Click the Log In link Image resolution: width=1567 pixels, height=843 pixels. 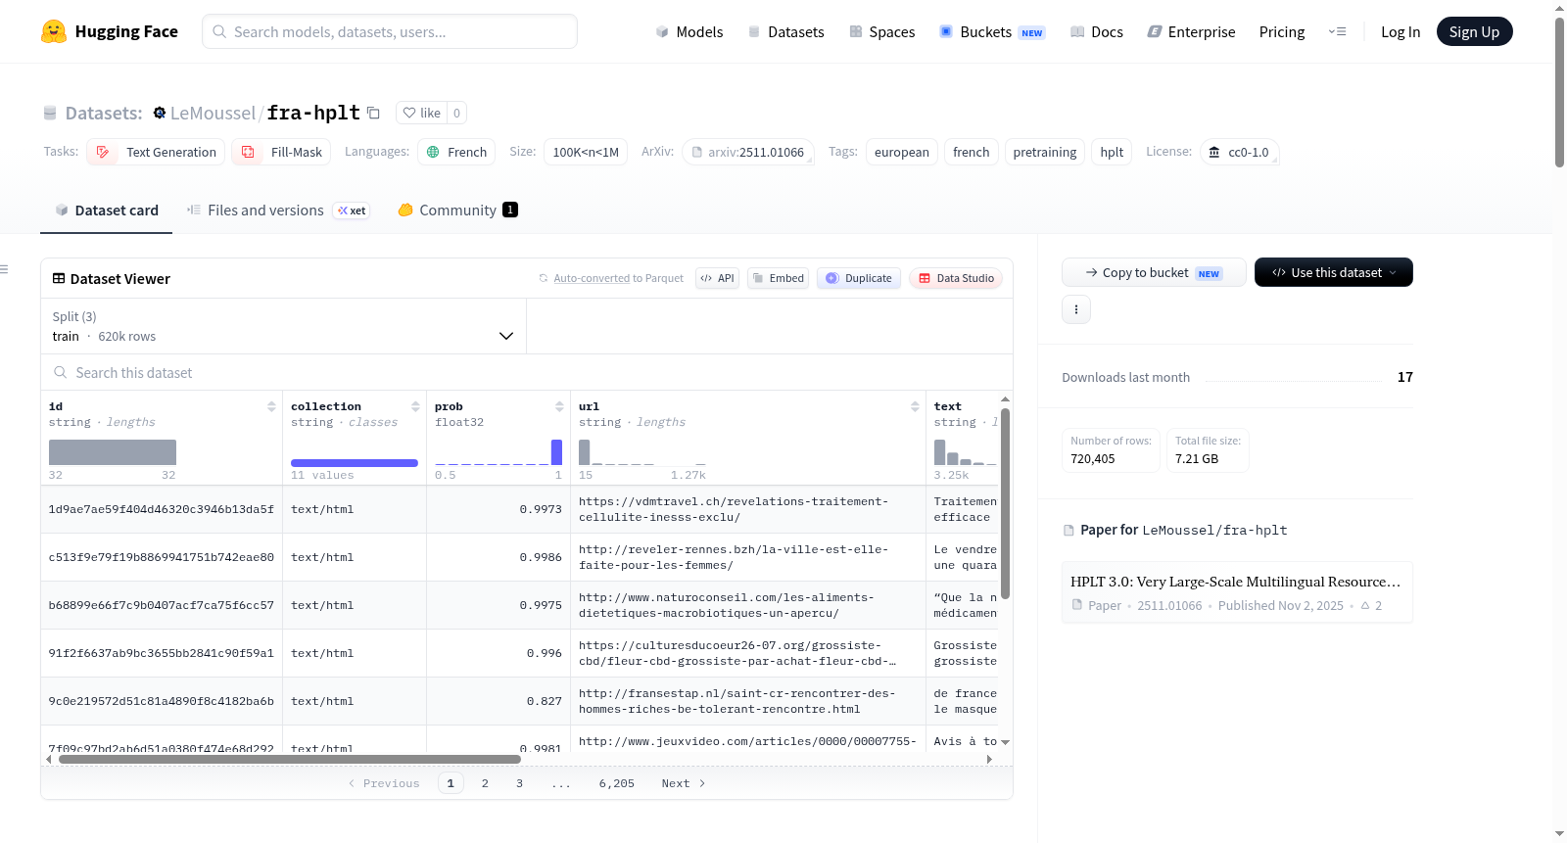[x=1401, y=31]
